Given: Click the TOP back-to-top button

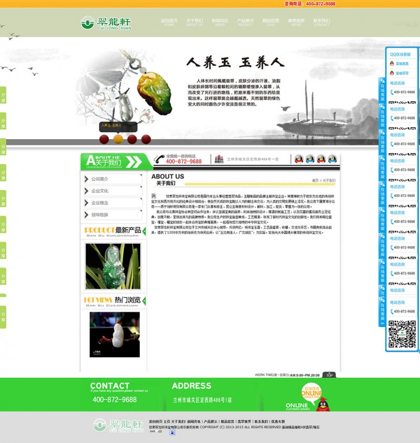Looking at the screenshot, I should click(329, 375).
